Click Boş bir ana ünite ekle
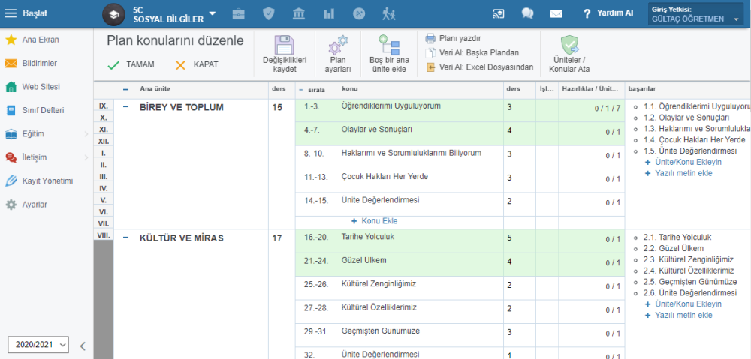Screen dimensions: 751x359 click(388, 54)
